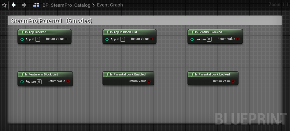290x131 pixels.
Task: Click function icon on Is App Blocked
Action: pos(22,32)
